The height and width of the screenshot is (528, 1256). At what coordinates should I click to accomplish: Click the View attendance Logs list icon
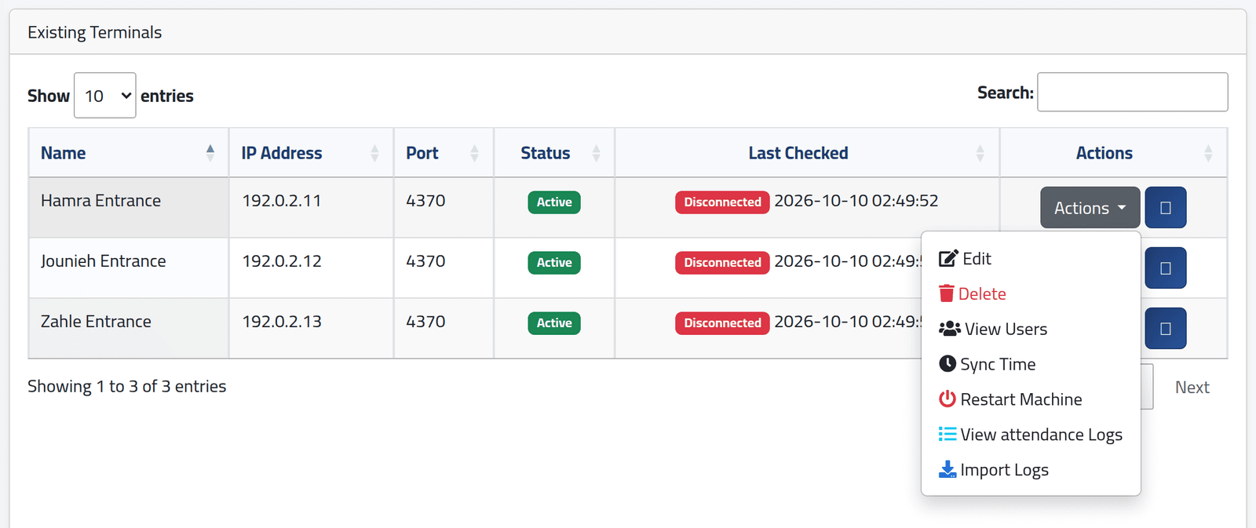[x=947, y=434]
